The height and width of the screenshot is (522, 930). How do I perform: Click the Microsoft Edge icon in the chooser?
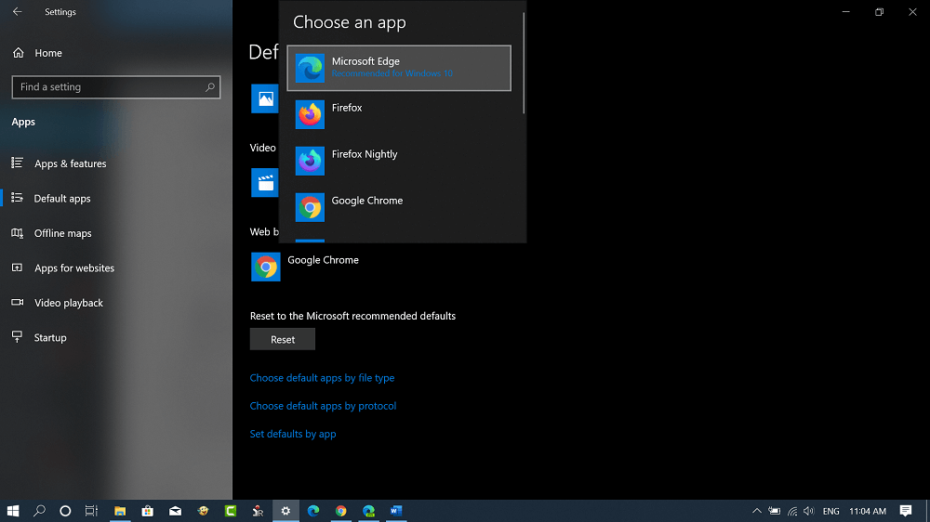click(310, 68)
